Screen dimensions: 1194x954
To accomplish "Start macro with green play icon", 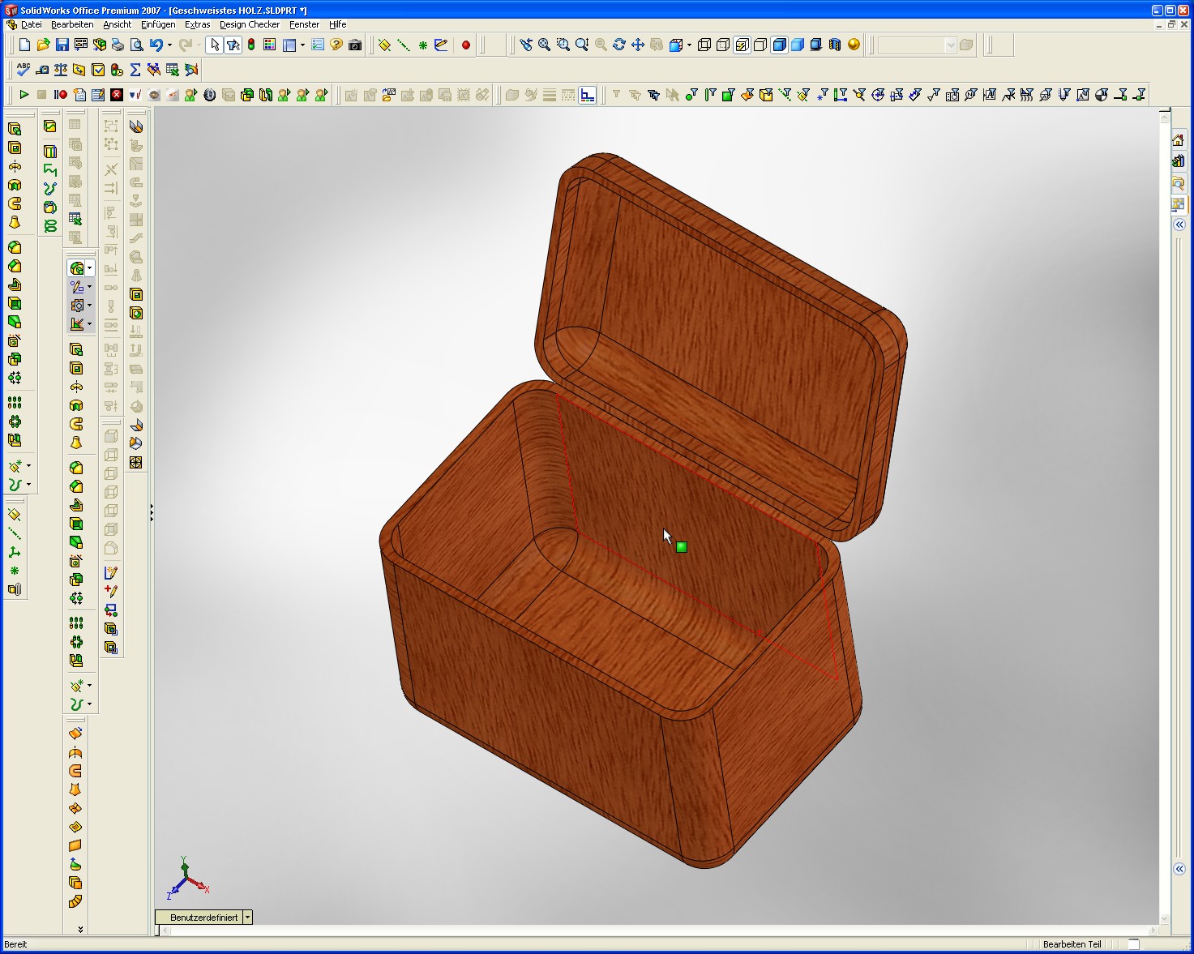I will [24, 95].
